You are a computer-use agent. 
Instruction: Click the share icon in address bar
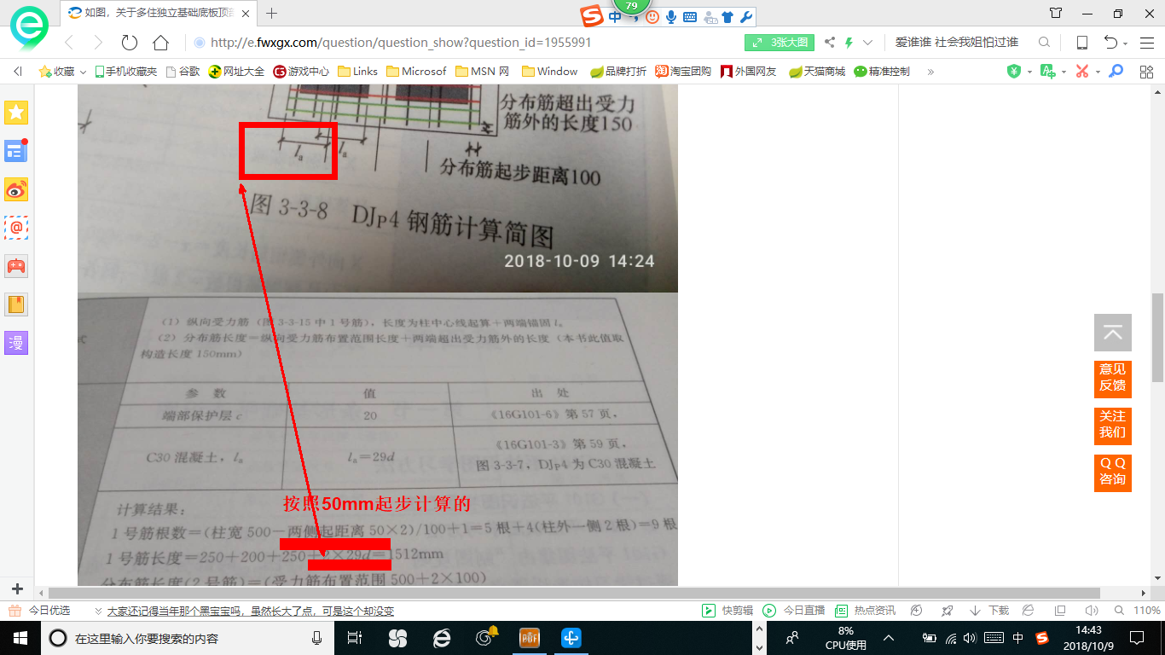pos(830,43)
